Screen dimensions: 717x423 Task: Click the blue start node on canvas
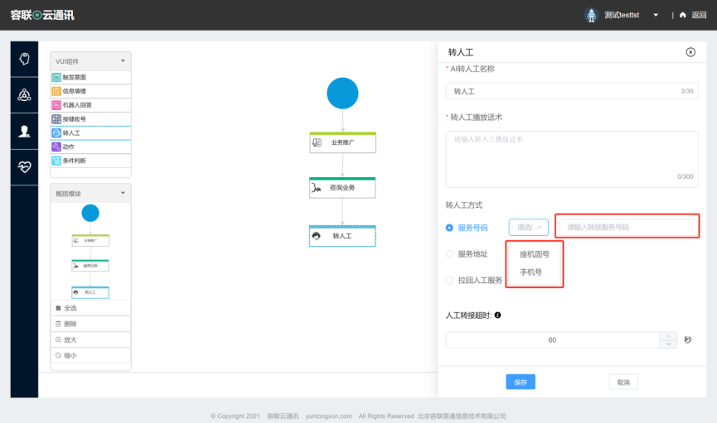coord(342,94)
